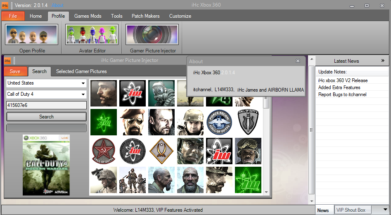
Task: Switch to the News tab at bottom right
Action: pyautogui.click(x=323, y=210)
